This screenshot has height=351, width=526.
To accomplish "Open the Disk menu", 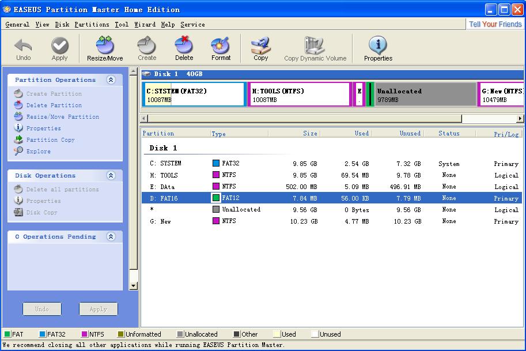I will tap(62, 25).
